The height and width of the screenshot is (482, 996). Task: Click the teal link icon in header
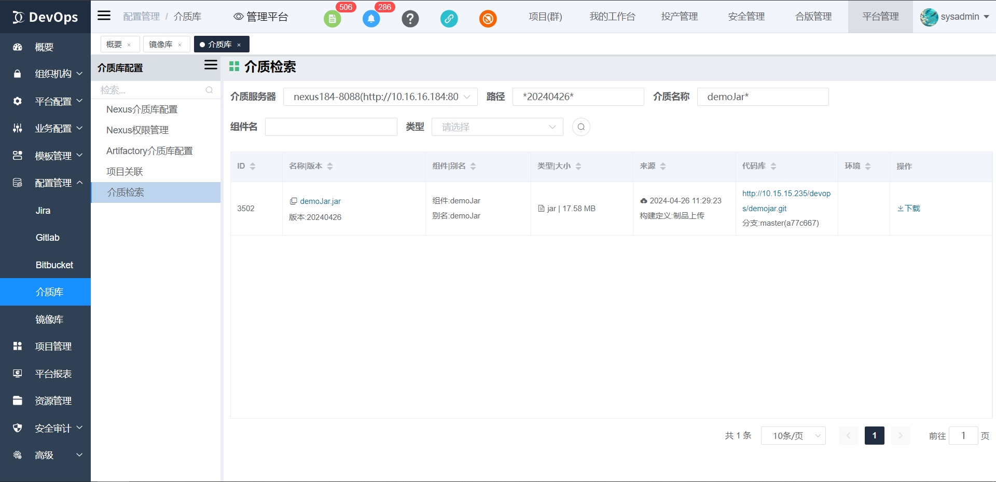coord(449,19)
